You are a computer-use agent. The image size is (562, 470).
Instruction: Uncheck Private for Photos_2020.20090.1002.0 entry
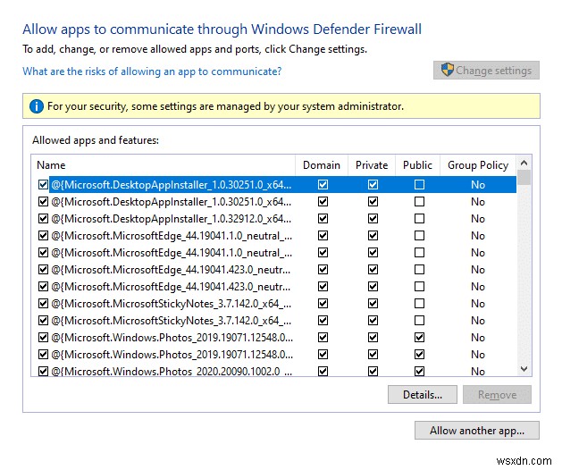(x=373, y=372)
